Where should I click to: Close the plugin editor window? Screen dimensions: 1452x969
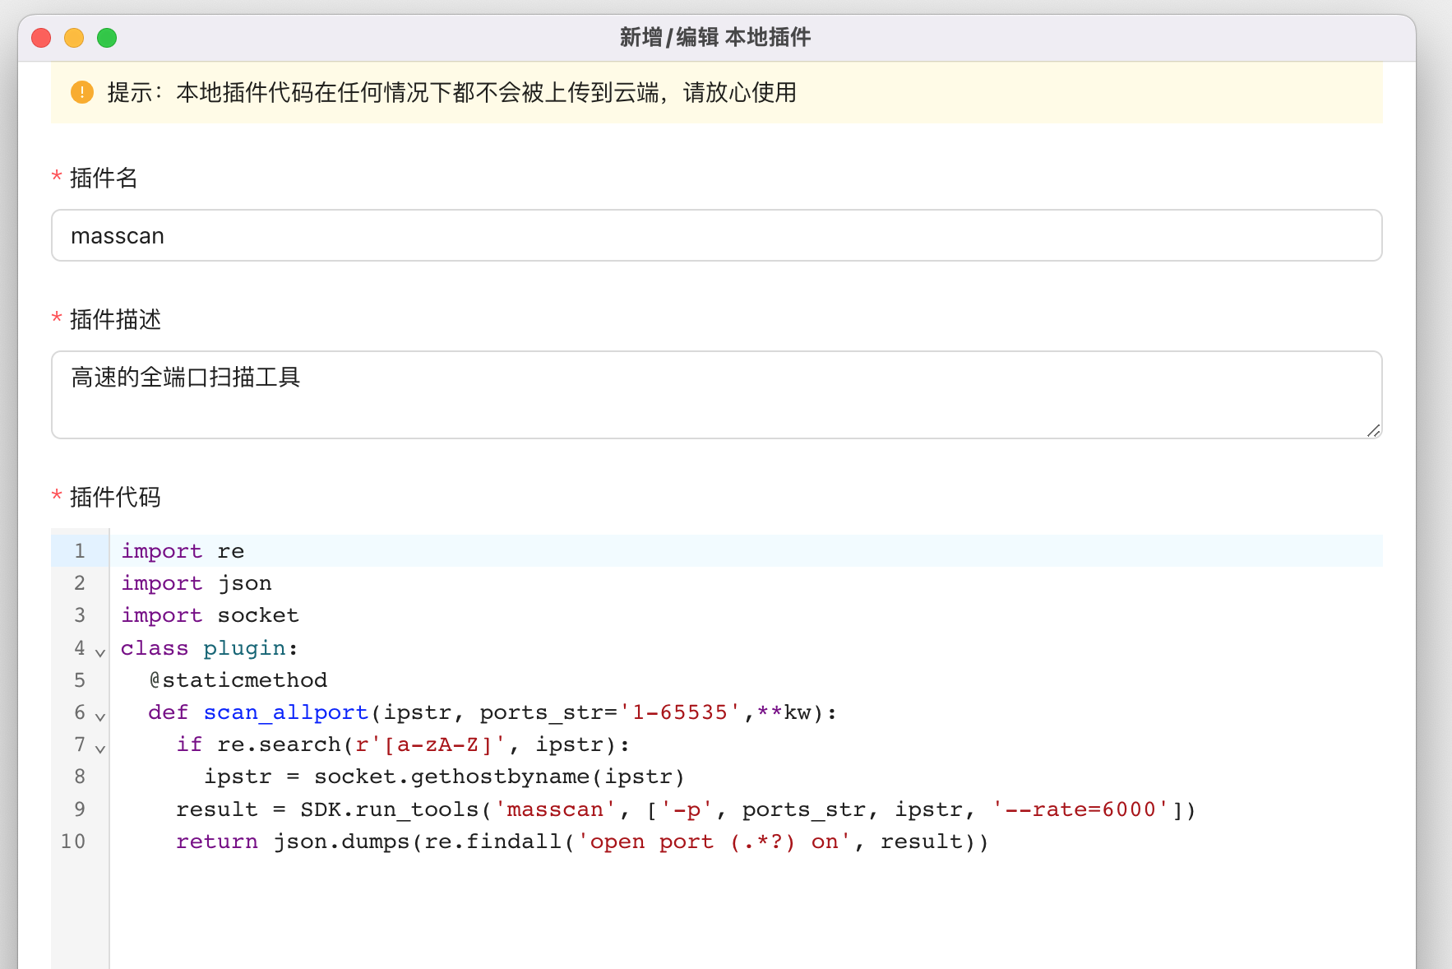(41, 38)
